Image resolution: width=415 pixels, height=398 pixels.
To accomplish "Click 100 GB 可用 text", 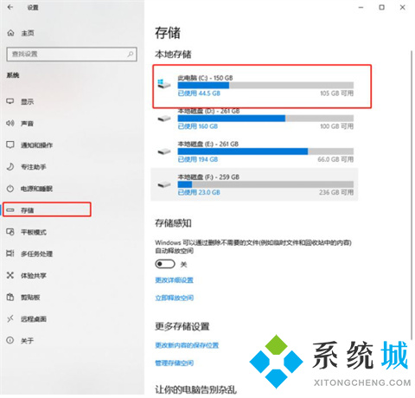I will [x=336, y=126].
